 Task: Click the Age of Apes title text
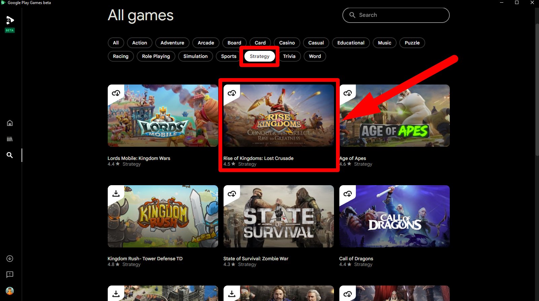(352, 158)
